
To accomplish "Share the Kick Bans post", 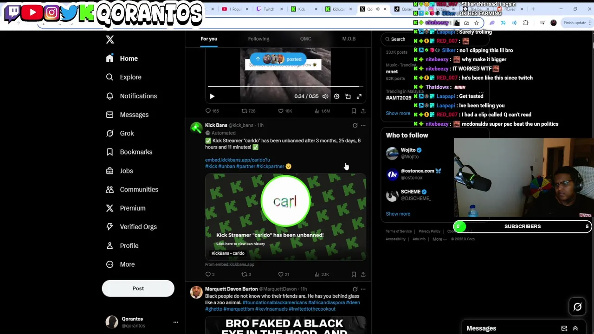I will click(x=363, y=274).
